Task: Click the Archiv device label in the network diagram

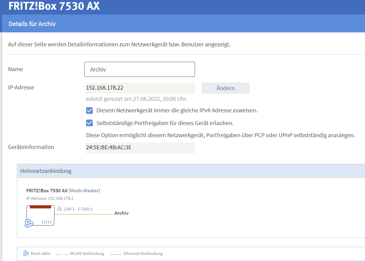Action: point(122,213)
